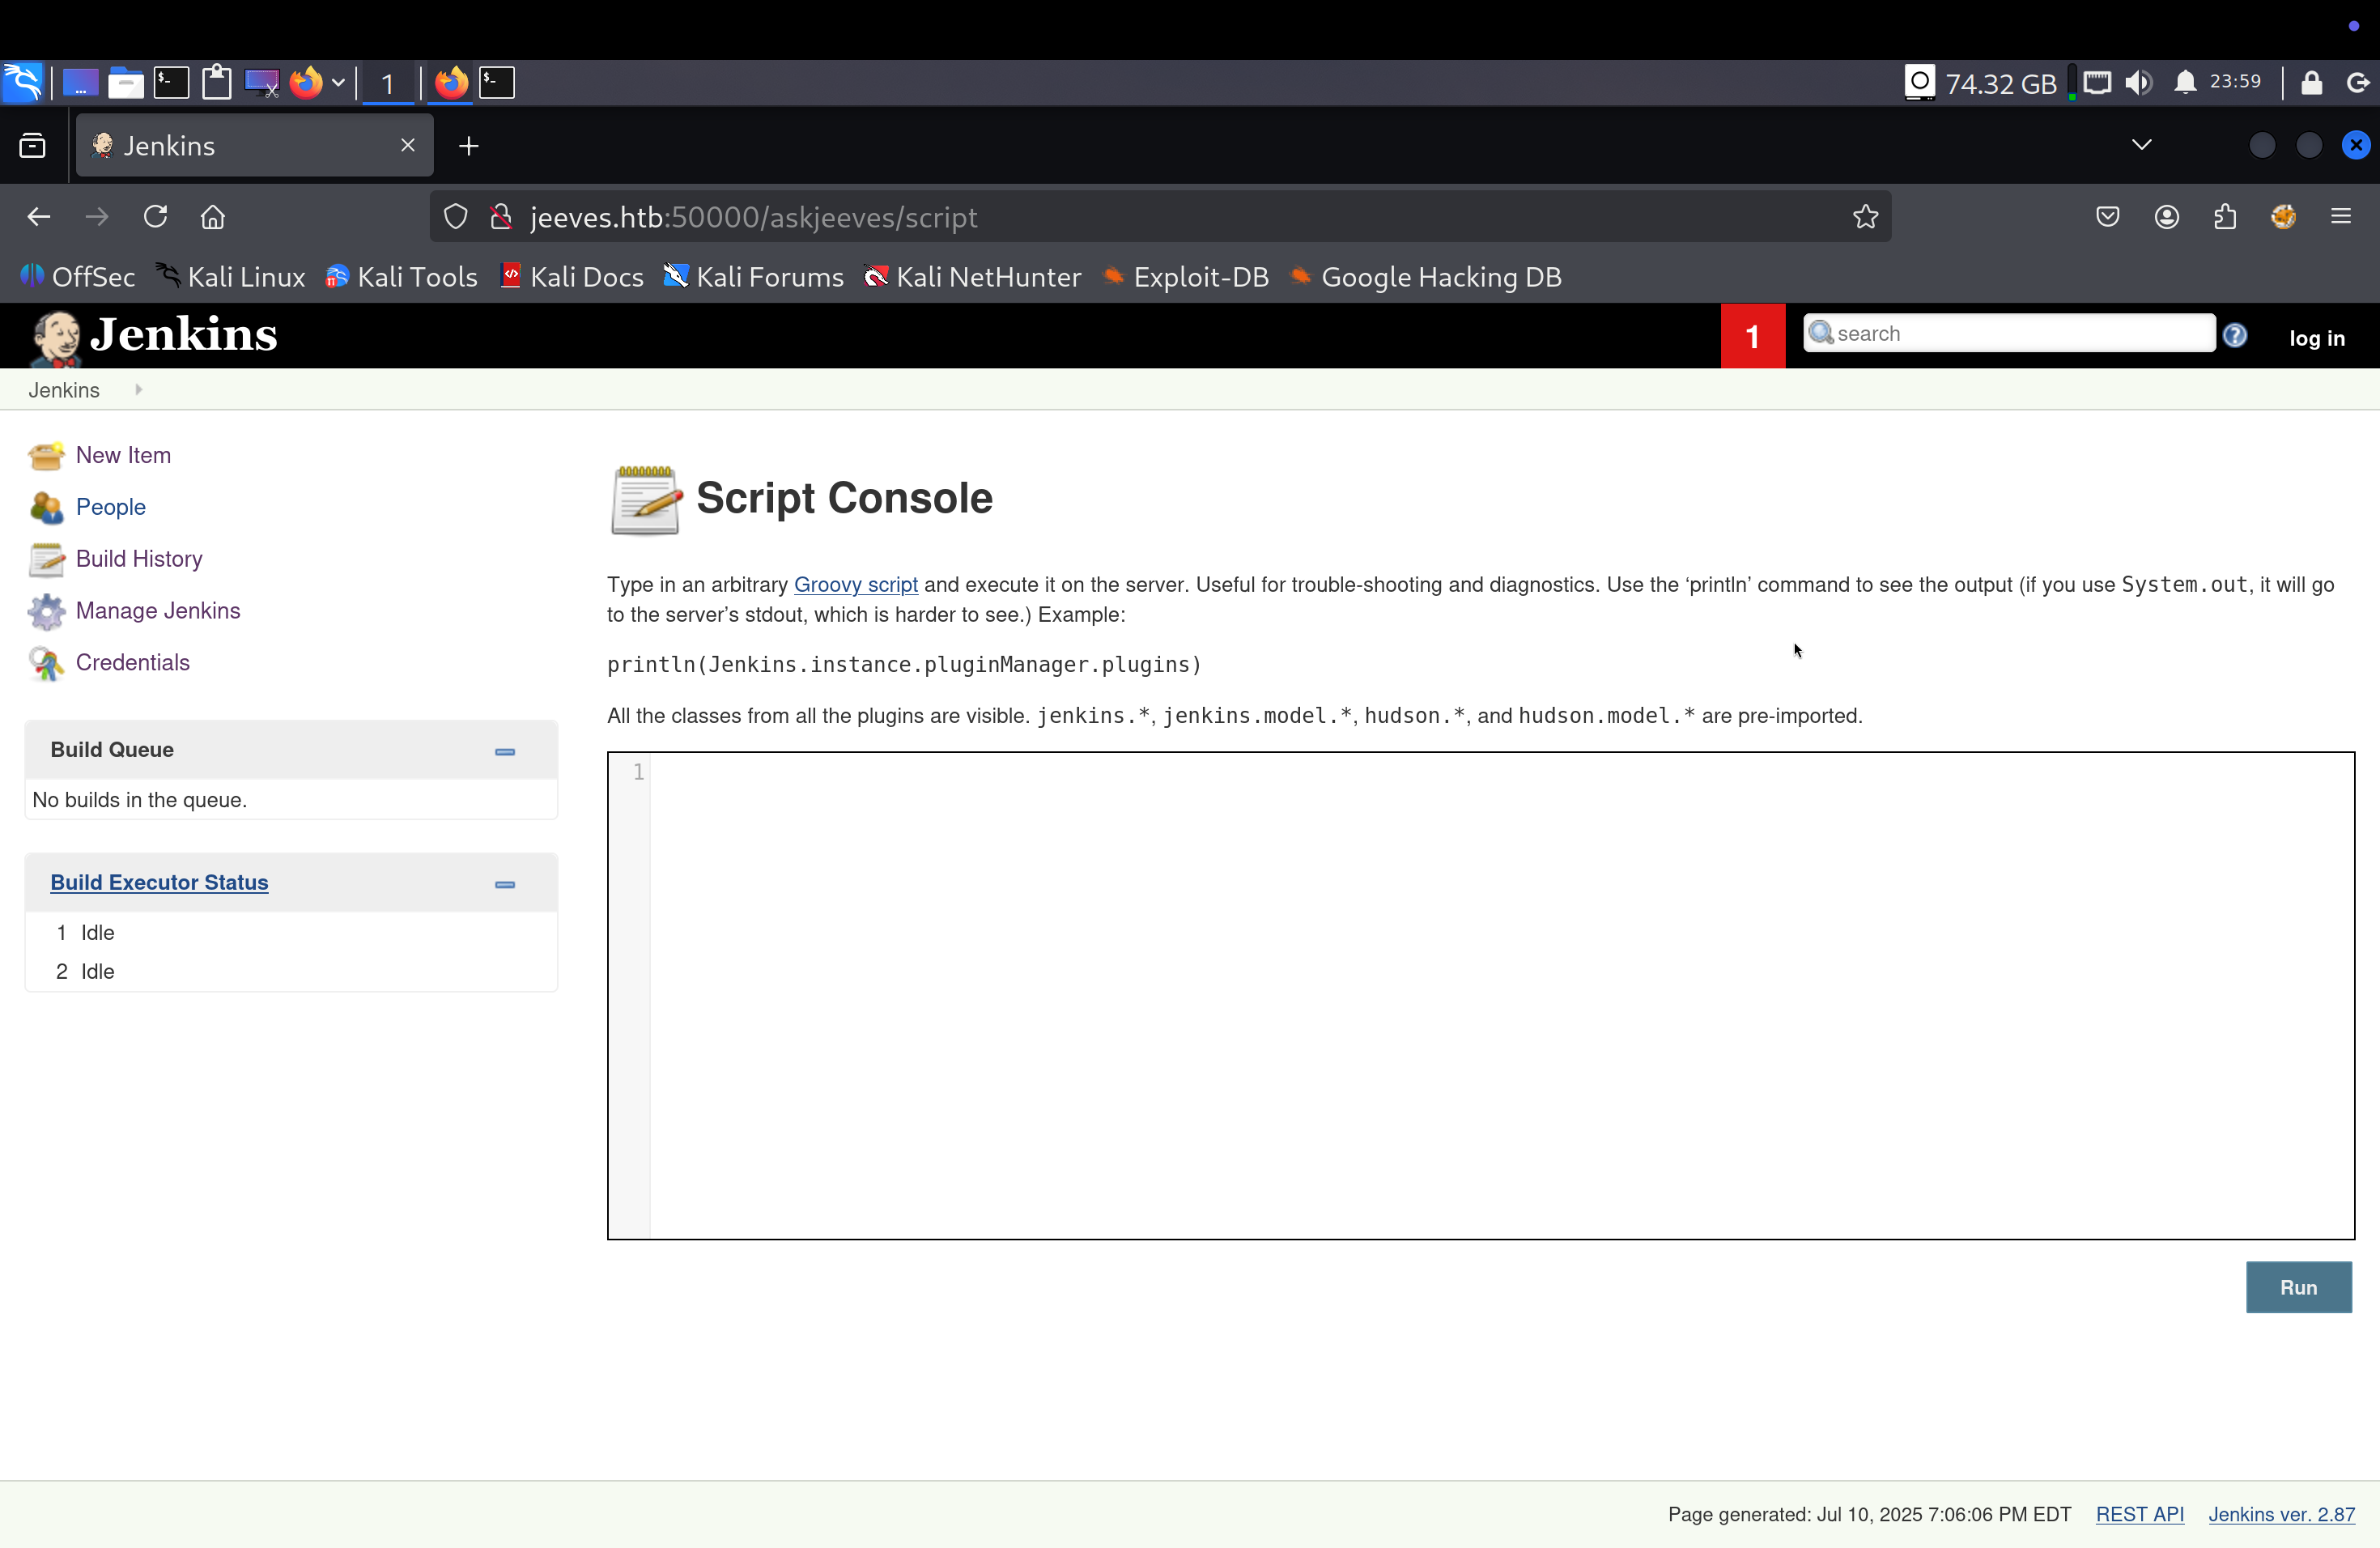Viewport: 2380px width, 1548px height.
Task: Open the Groovy script link
Action: [855, 585]
